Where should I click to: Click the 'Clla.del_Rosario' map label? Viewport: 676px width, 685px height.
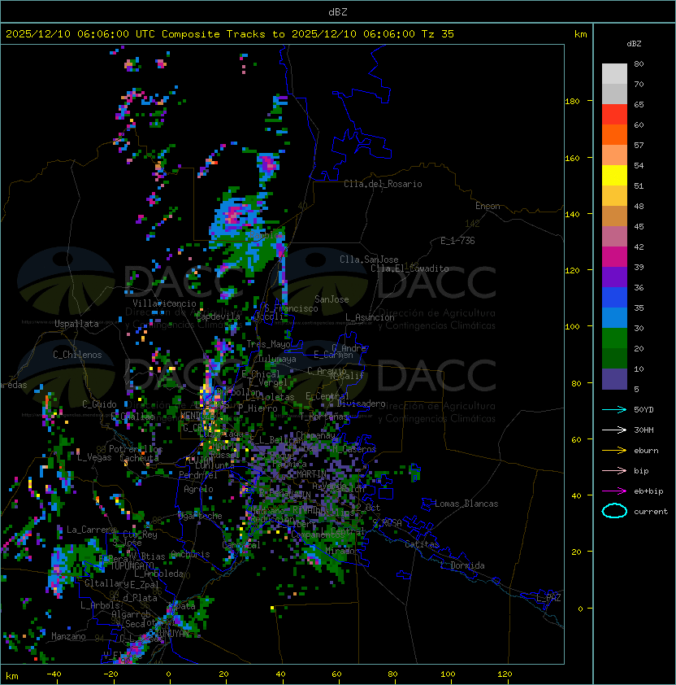click(383, 184)
